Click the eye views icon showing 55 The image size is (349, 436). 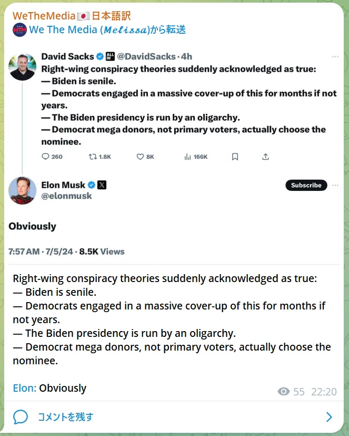click(284, 392)
